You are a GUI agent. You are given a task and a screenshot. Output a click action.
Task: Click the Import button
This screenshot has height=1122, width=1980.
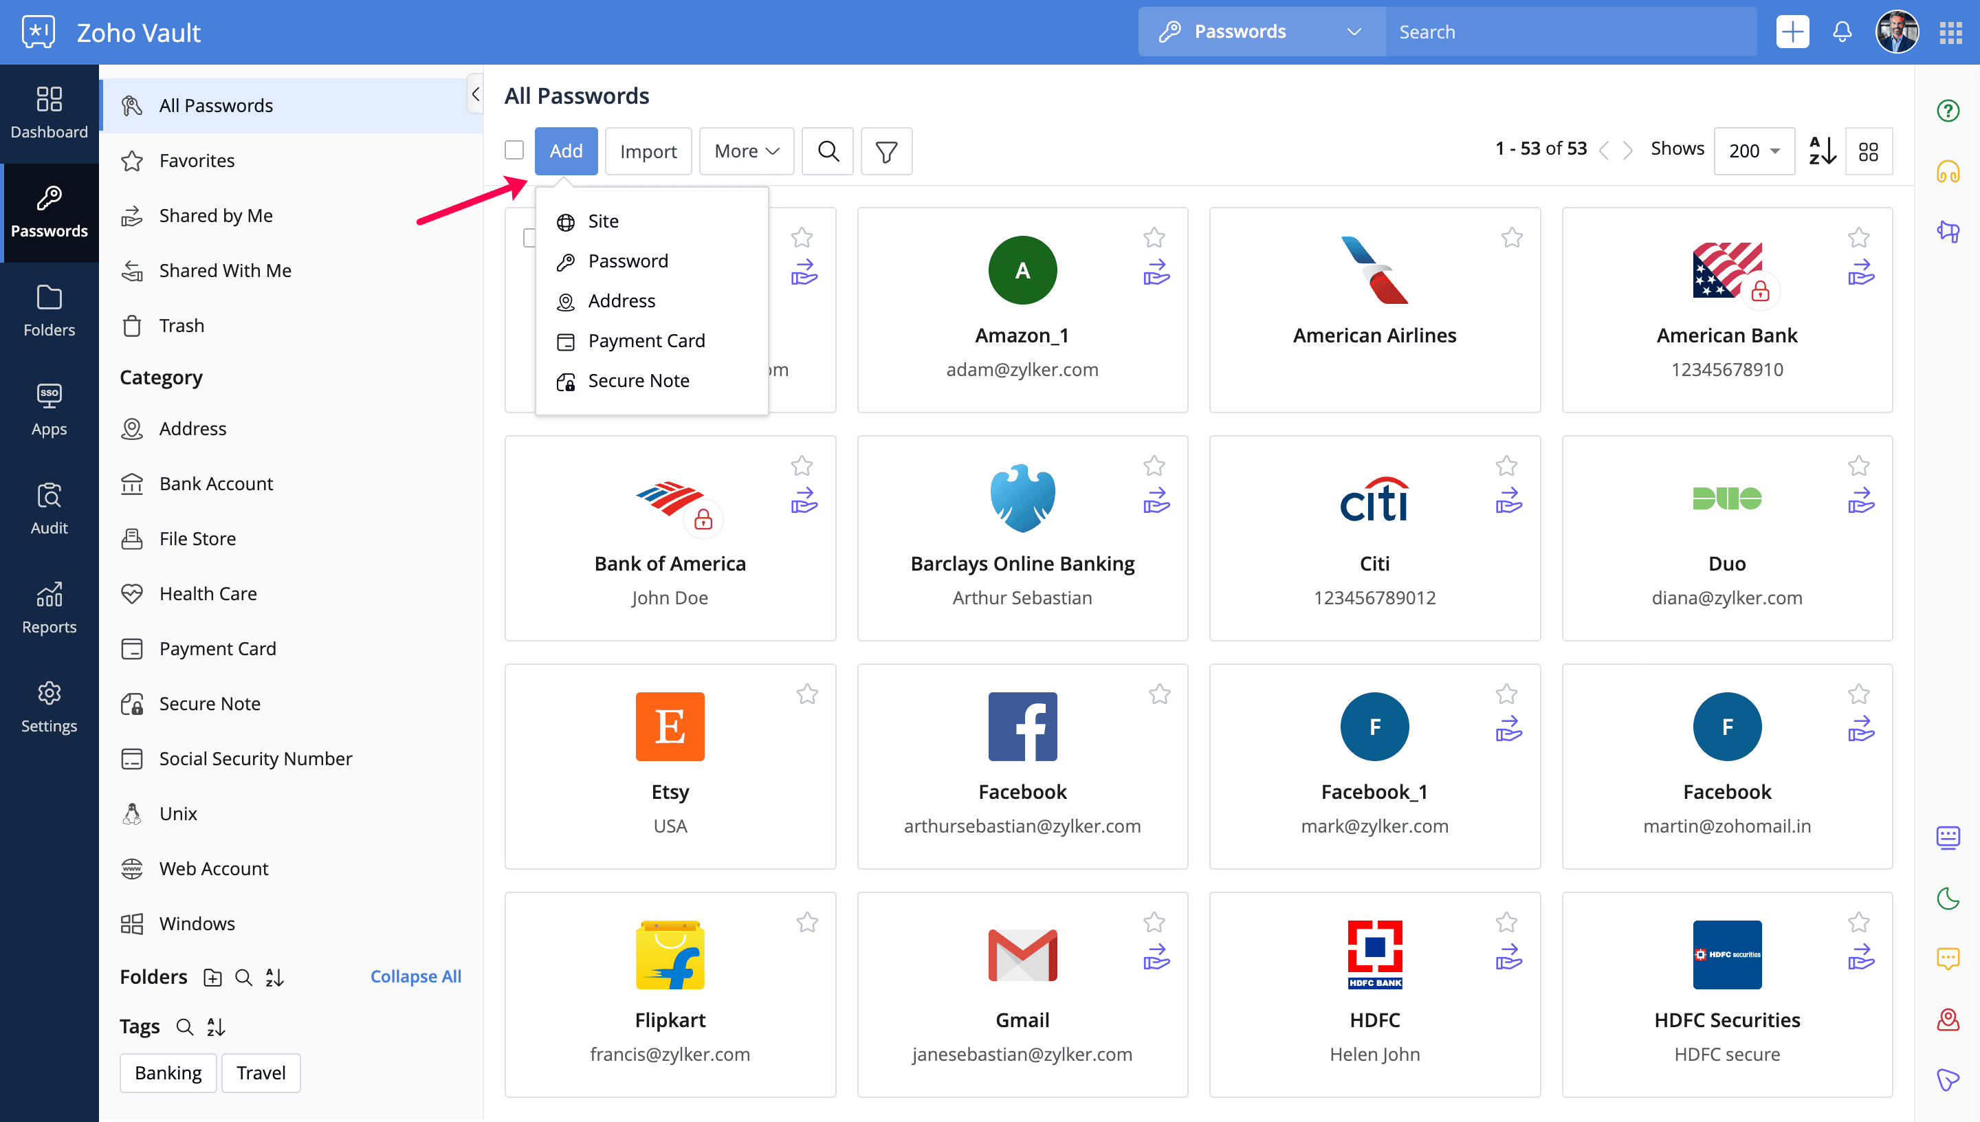648,151
